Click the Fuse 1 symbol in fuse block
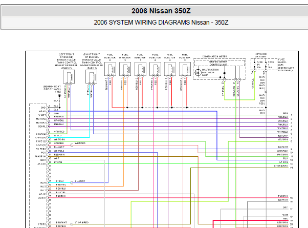Viewport: 308px width, 228px height. pos(266,65)
